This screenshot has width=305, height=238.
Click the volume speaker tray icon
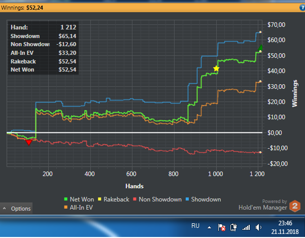(x=258, y=227)
